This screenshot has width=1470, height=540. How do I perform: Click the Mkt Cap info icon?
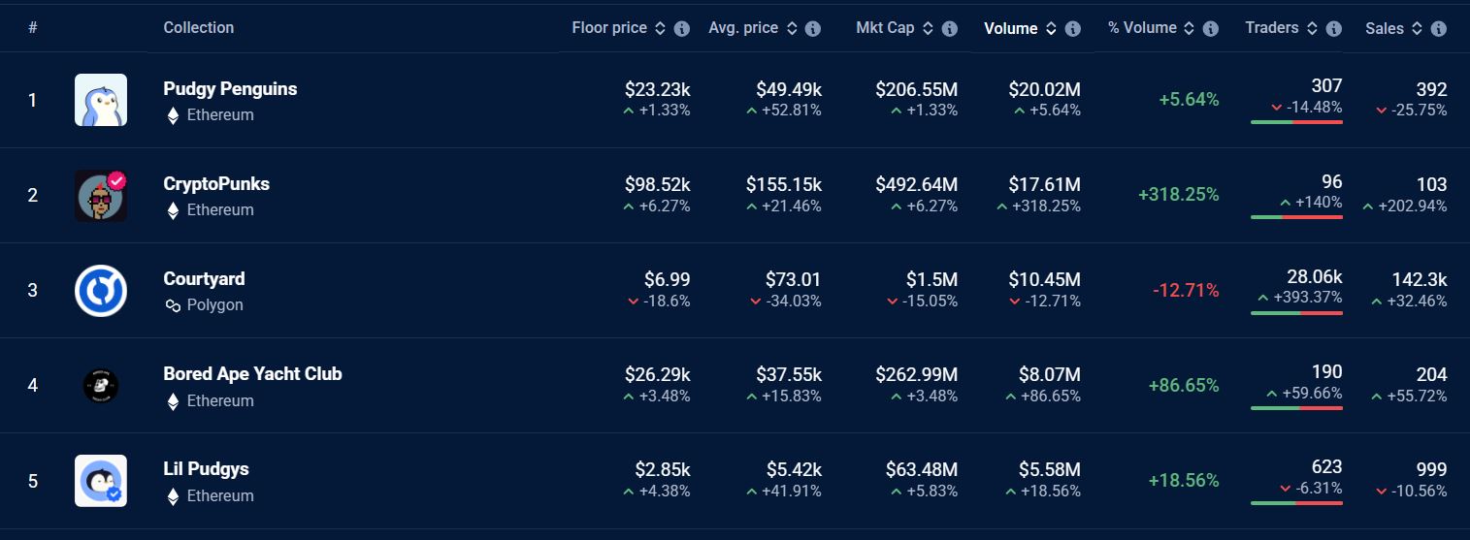point(950,29)
